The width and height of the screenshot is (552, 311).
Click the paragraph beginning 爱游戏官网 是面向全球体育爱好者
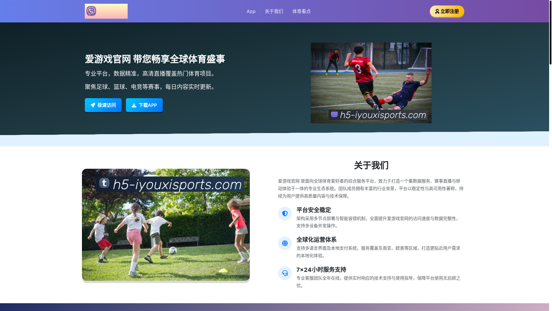click(371, 188)
